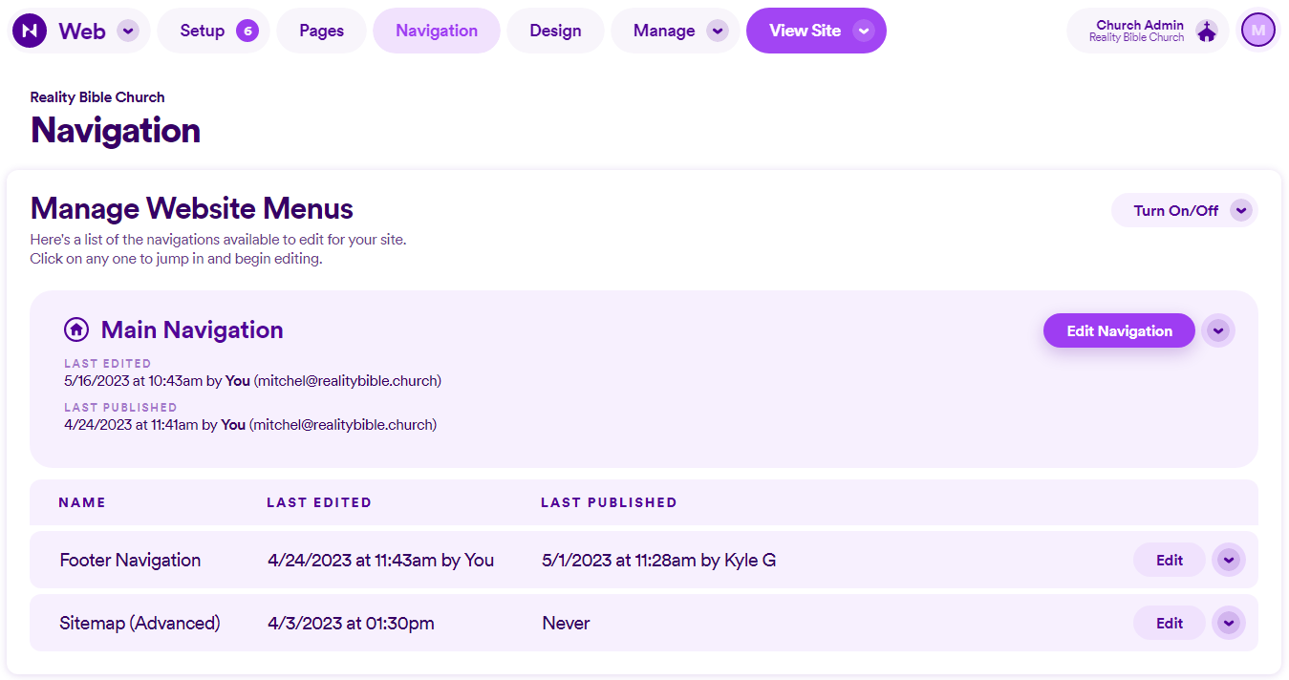Open the M profile avatar
The width and height of the screenshot is (1289, 680).
tap(1257, 30)
